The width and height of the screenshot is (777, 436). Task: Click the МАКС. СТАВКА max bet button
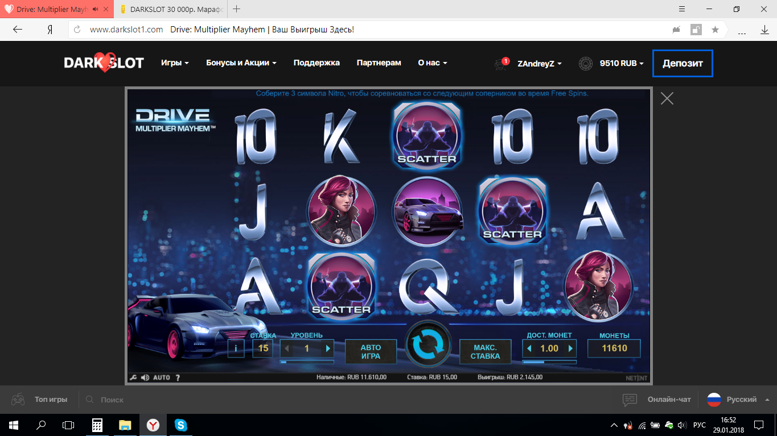click(486, 352)
